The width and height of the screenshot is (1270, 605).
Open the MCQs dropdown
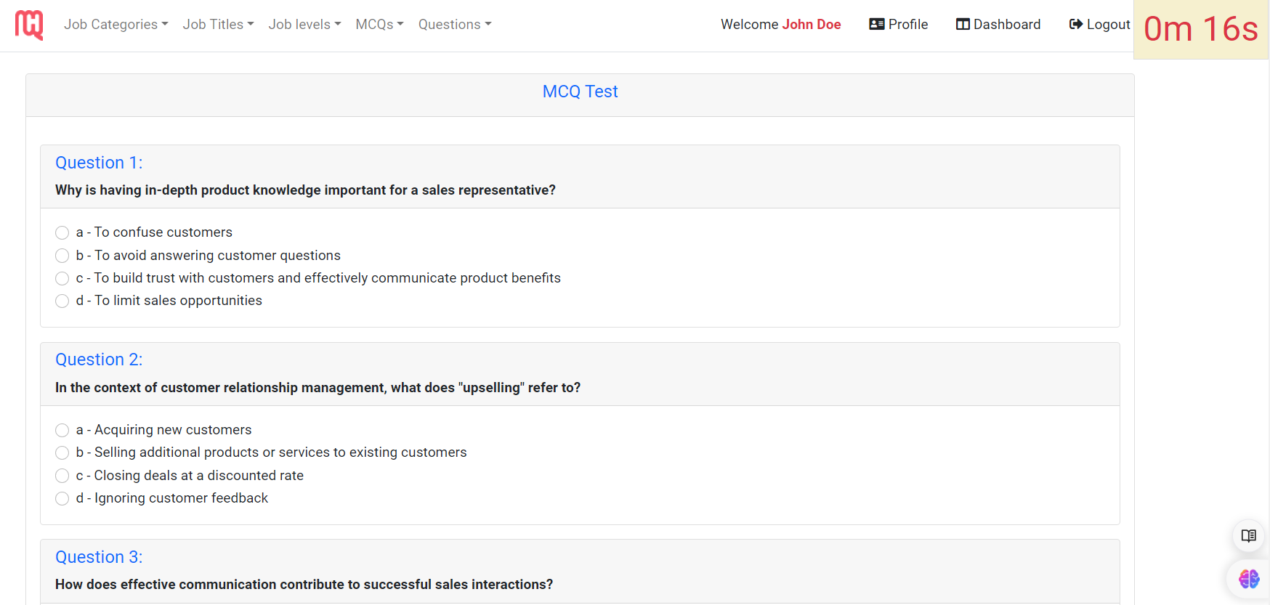coord(379,24)
